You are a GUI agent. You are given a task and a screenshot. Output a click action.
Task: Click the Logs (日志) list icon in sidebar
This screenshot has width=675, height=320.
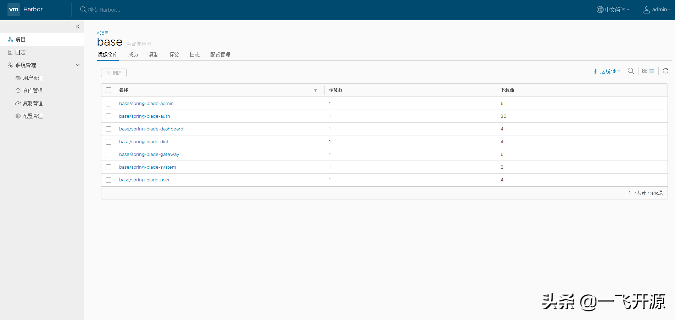point(10,52)
